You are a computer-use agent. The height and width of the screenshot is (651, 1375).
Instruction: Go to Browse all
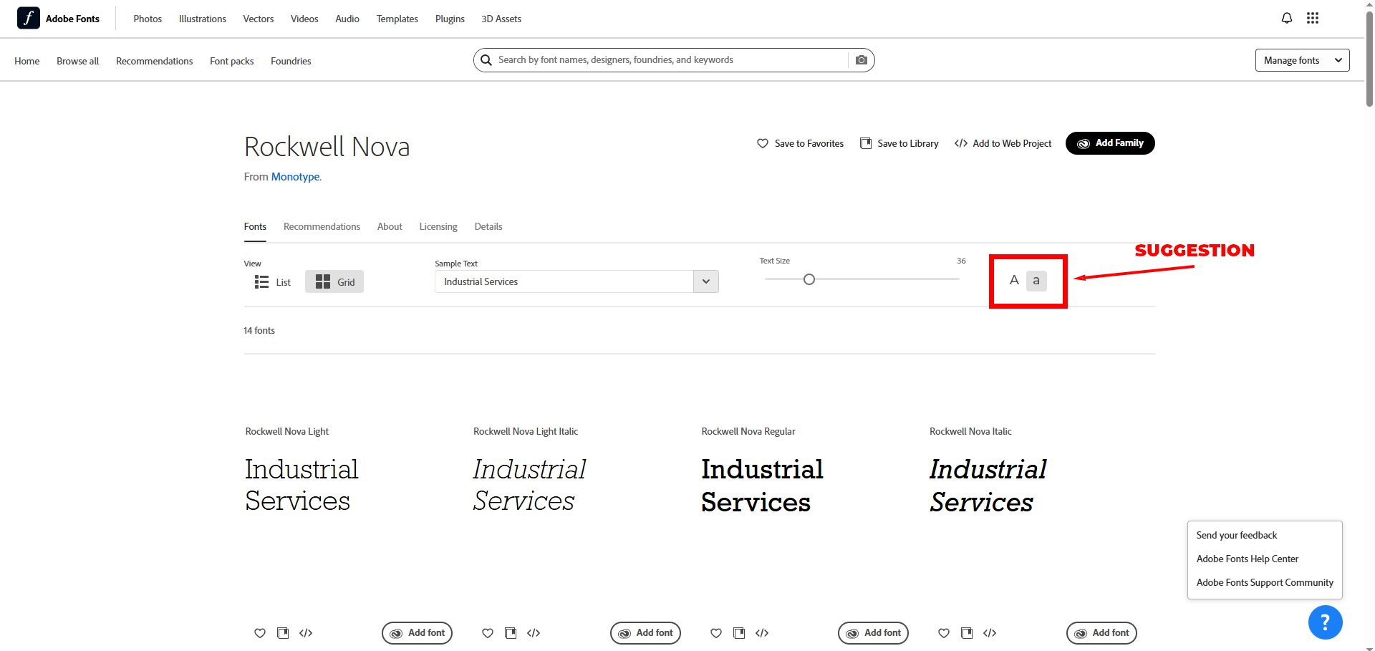[x=78, y=61]
